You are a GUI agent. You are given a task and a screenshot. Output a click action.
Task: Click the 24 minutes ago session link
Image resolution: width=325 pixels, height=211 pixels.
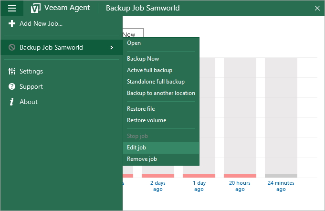coord(281,186)
